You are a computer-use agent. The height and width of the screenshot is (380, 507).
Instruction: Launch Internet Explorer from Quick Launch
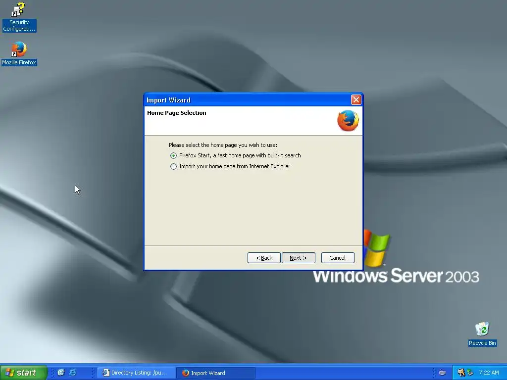[72, 373]
